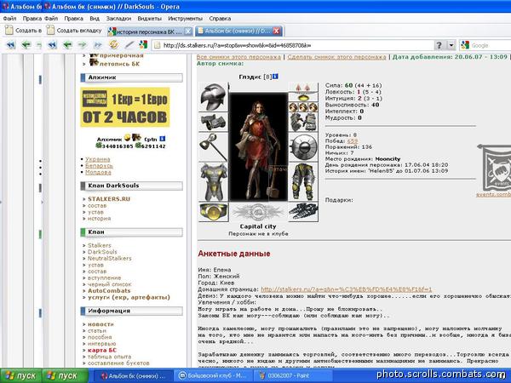Click the round shield slot icon
Viewport: 511px width, 383px height.
(303, 147)
